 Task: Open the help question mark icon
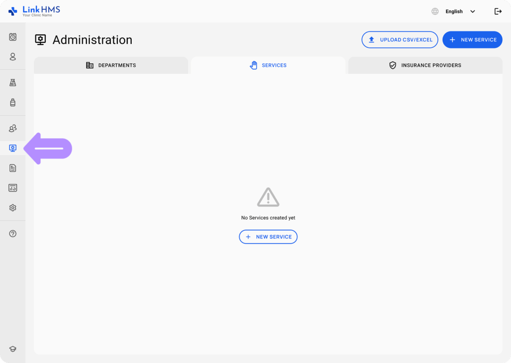coord(12,233)
